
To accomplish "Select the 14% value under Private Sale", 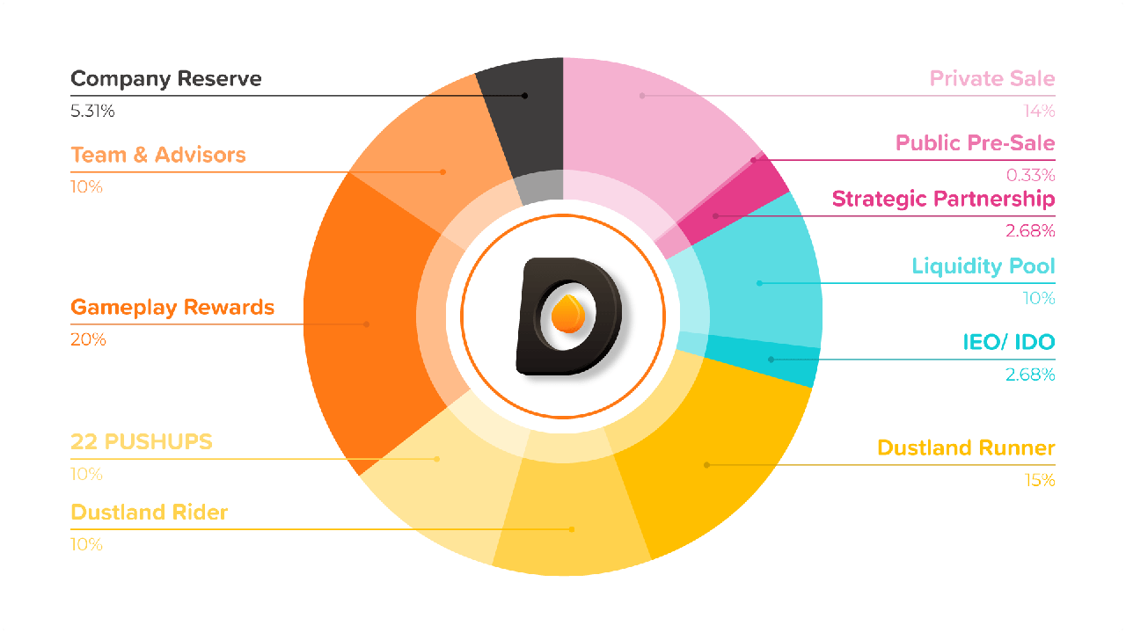I will tap(1040, 111).
